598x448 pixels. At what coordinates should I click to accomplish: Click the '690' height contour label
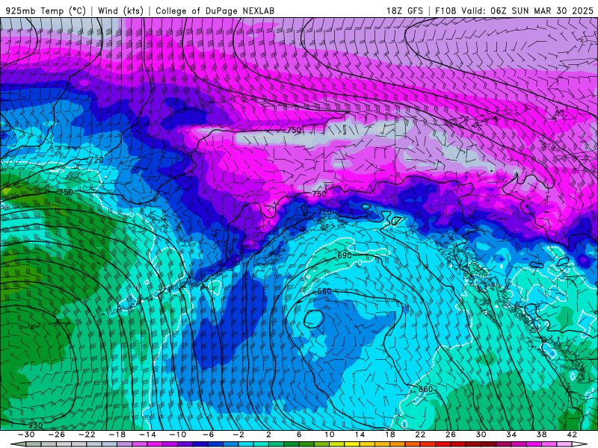click(345, 255)
